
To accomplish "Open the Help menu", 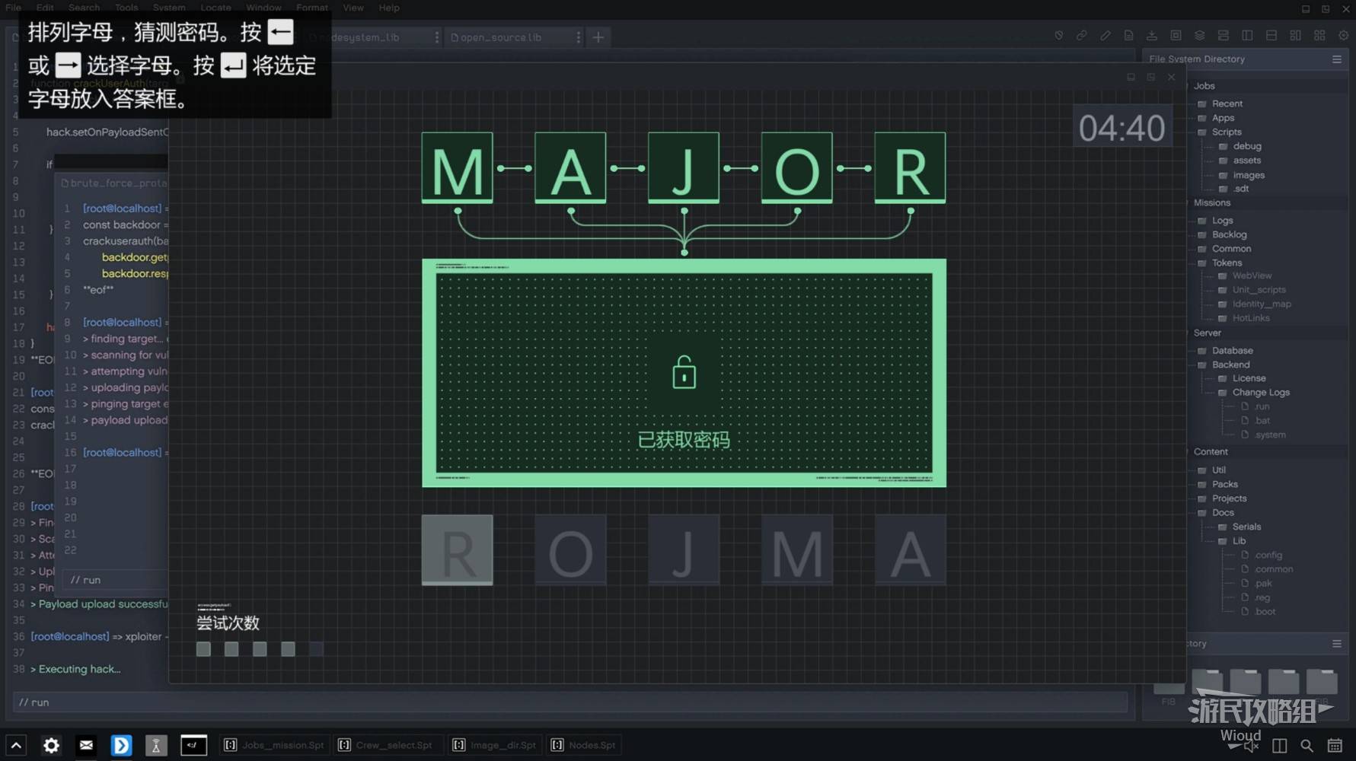I will click(389, 8).
